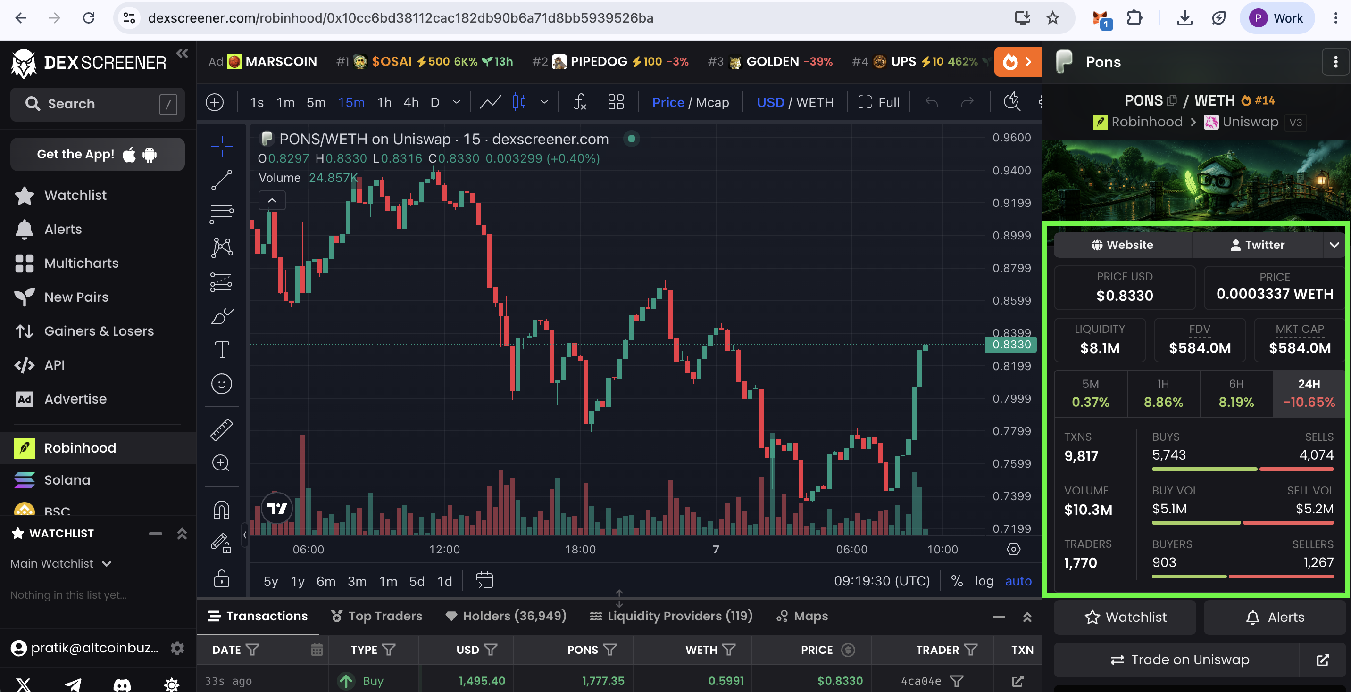Open the chart alert clock icon
1351x692 pixels.
[x=1012, y=102]
